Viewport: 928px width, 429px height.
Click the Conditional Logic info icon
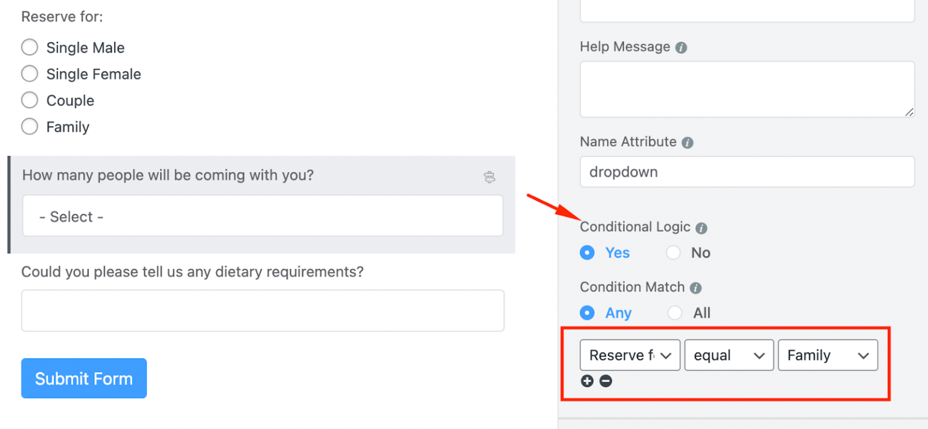[x=701, y=228]
